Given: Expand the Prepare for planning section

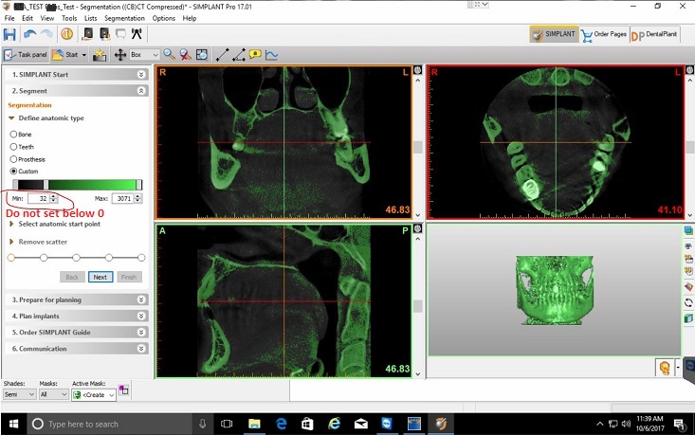Looking at the screenshot, I should click(76, 299).
